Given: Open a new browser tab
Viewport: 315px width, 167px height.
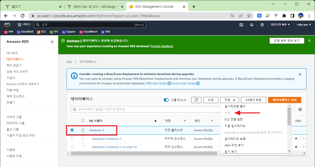Looking at the screenshot, I should tap(194, 7).
